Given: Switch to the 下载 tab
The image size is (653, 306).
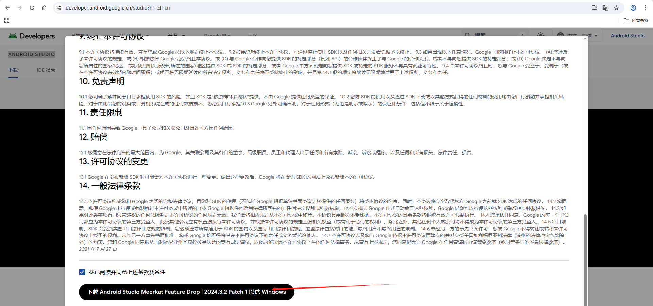Looking at the screenshot, I should click(13, 70).
